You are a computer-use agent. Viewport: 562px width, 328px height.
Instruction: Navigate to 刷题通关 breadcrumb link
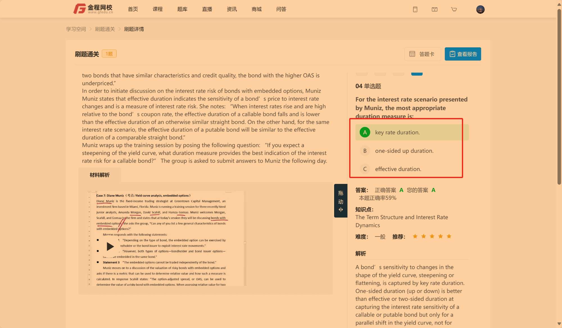click(x=105, y=29)
